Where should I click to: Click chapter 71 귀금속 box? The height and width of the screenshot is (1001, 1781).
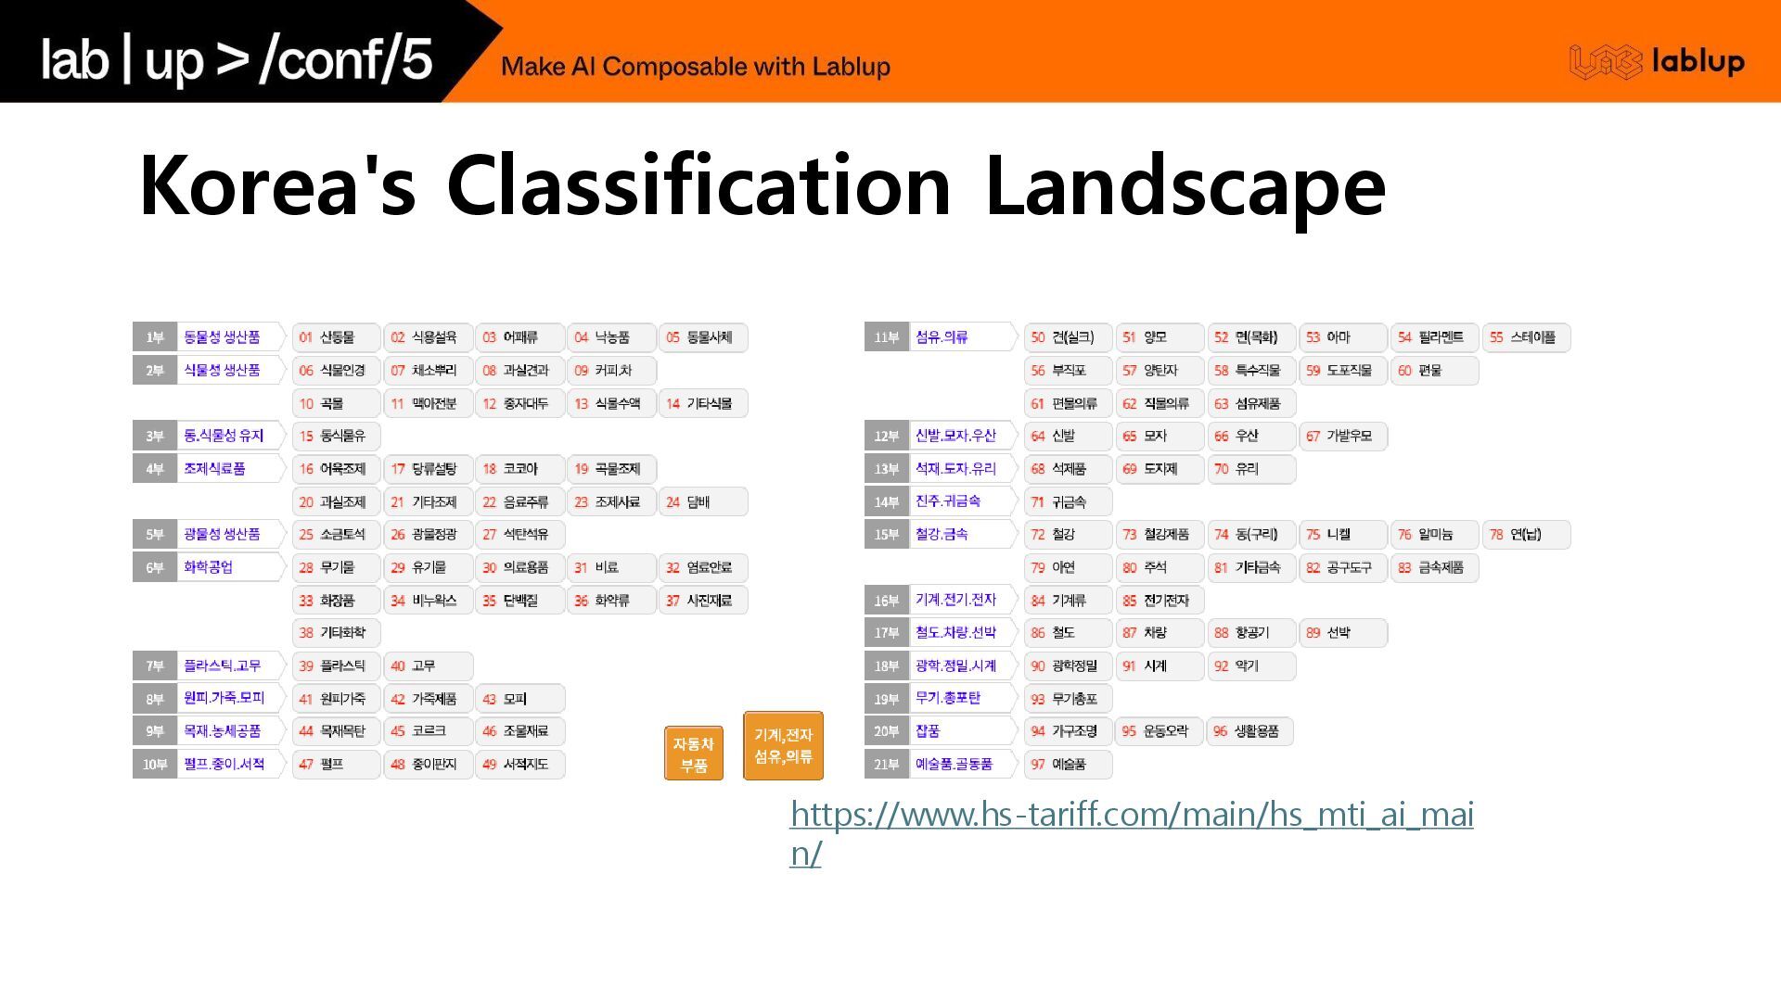(1067, 501)
